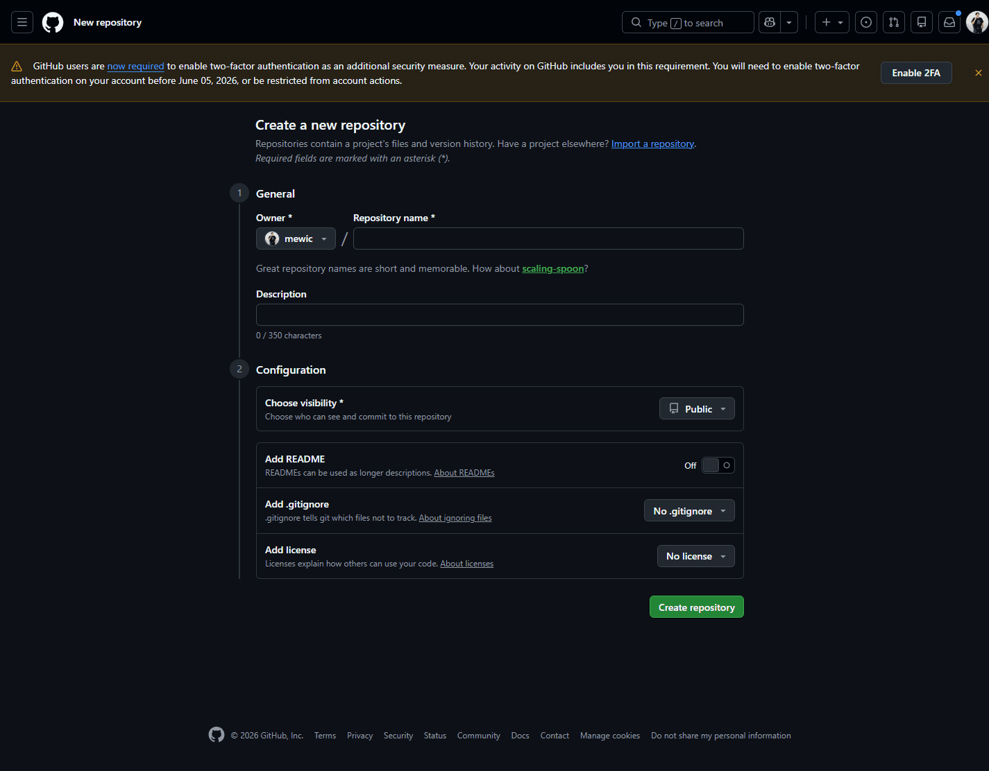Click the 'Create a new repository' heading
Image resolution: width=989 pixels, height=771 pixels.
click(330, 125)
